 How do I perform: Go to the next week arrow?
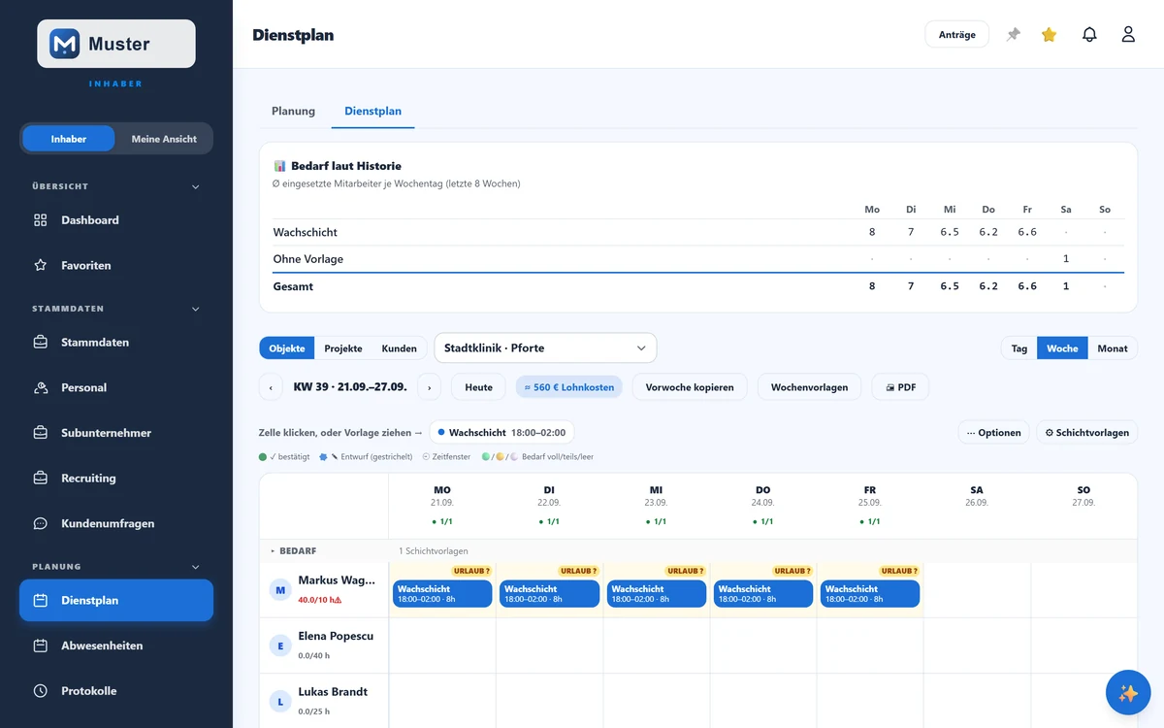coord(430,387)
